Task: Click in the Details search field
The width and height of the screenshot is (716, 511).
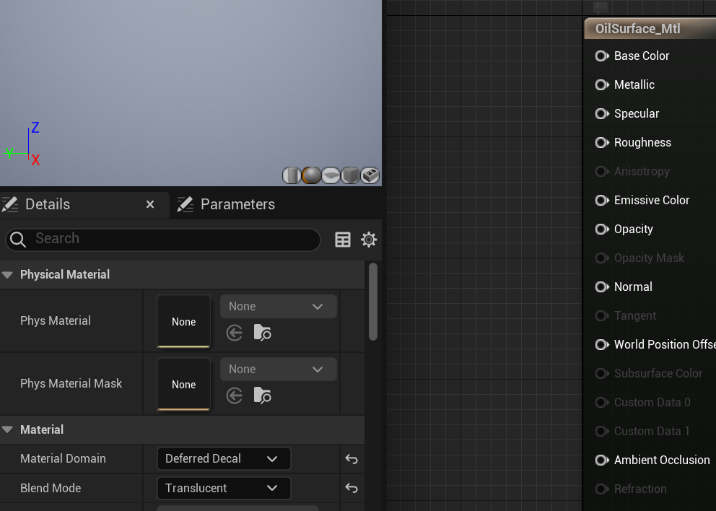Action: [173, 239]
